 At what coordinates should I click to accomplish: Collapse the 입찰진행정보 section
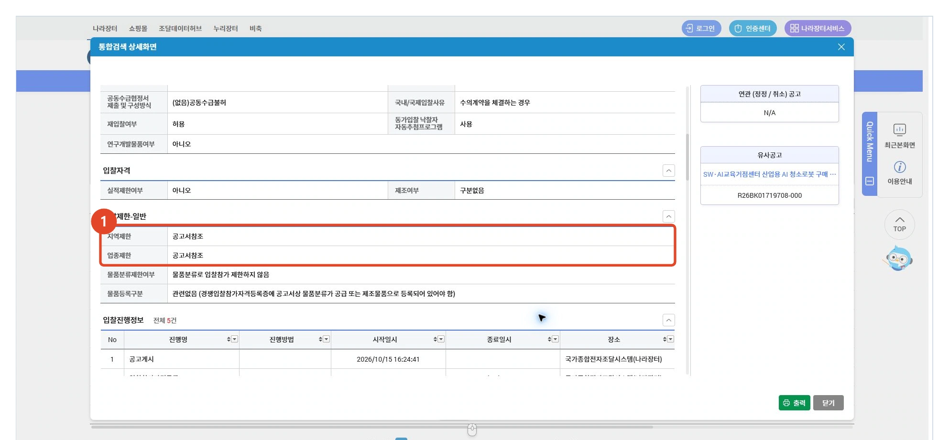669,320
